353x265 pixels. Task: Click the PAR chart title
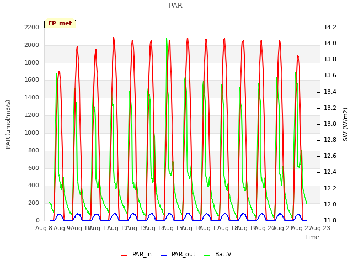(175, 5)
